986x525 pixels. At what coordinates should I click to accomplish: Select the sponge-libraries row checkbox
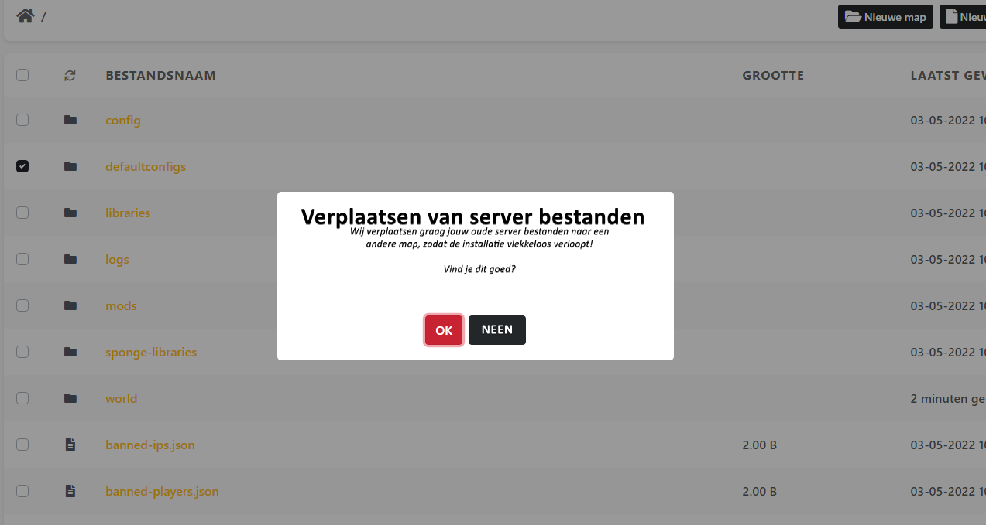[22, 352]
